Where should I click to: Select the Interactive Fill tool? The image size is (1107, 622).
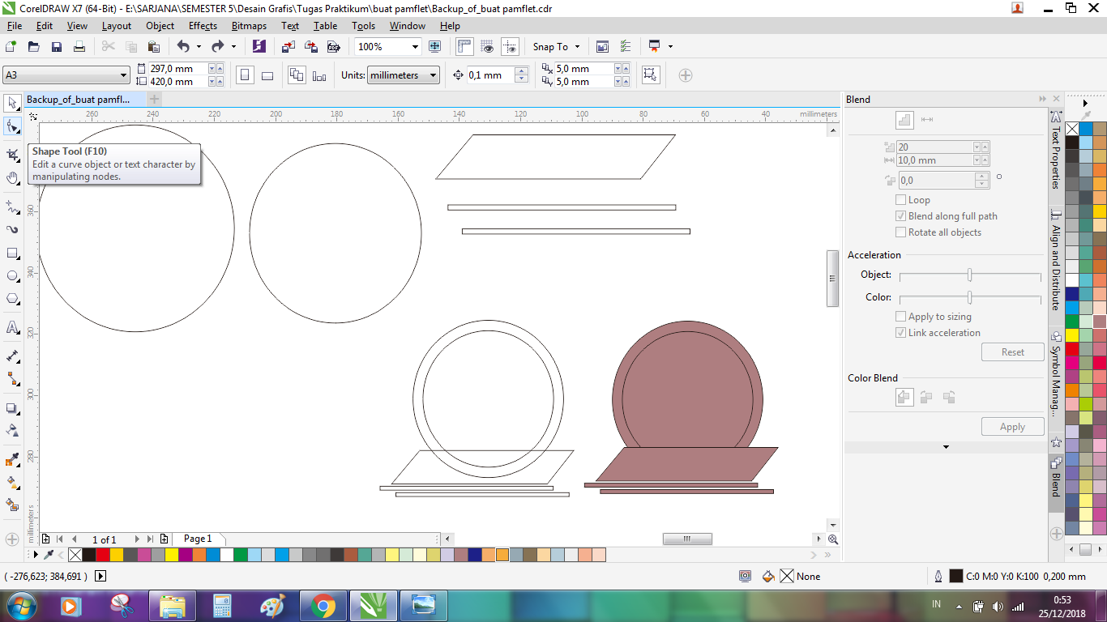tap(12, 482)
